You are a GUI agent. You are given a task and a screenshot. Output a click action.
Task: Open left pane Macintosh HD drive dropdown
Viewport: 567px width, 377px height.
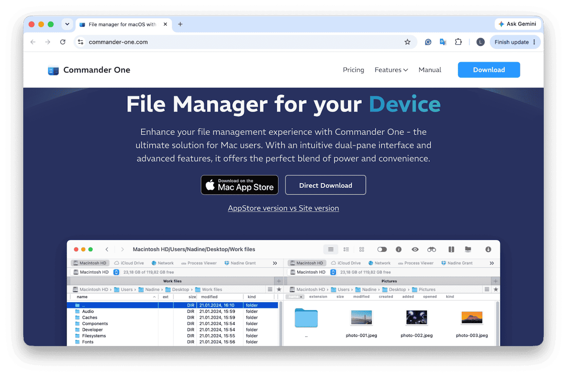116,272
